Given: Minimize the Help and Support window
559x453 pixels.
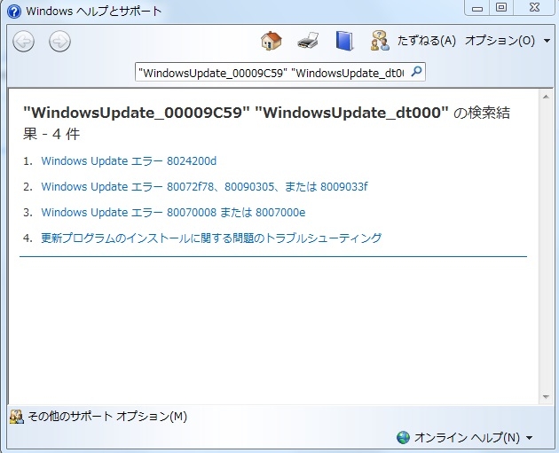Looking at the screenshot, I should point(477,8).
